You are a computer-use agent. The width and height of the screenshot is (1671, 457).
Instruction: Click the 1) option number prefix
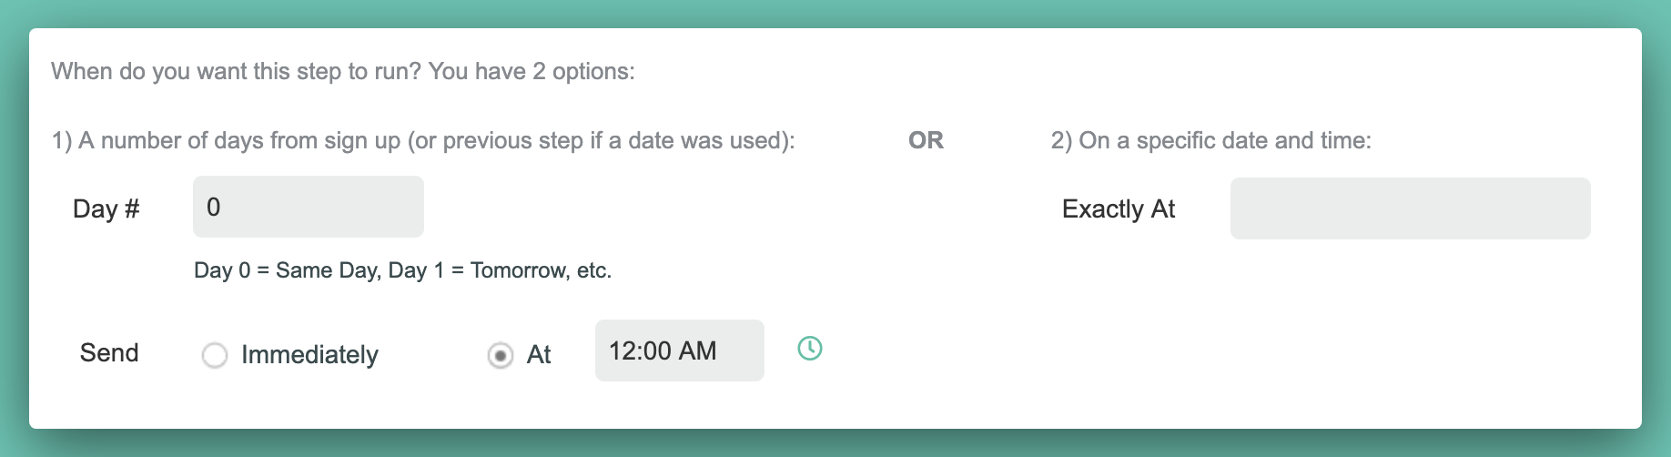(62, 141)
